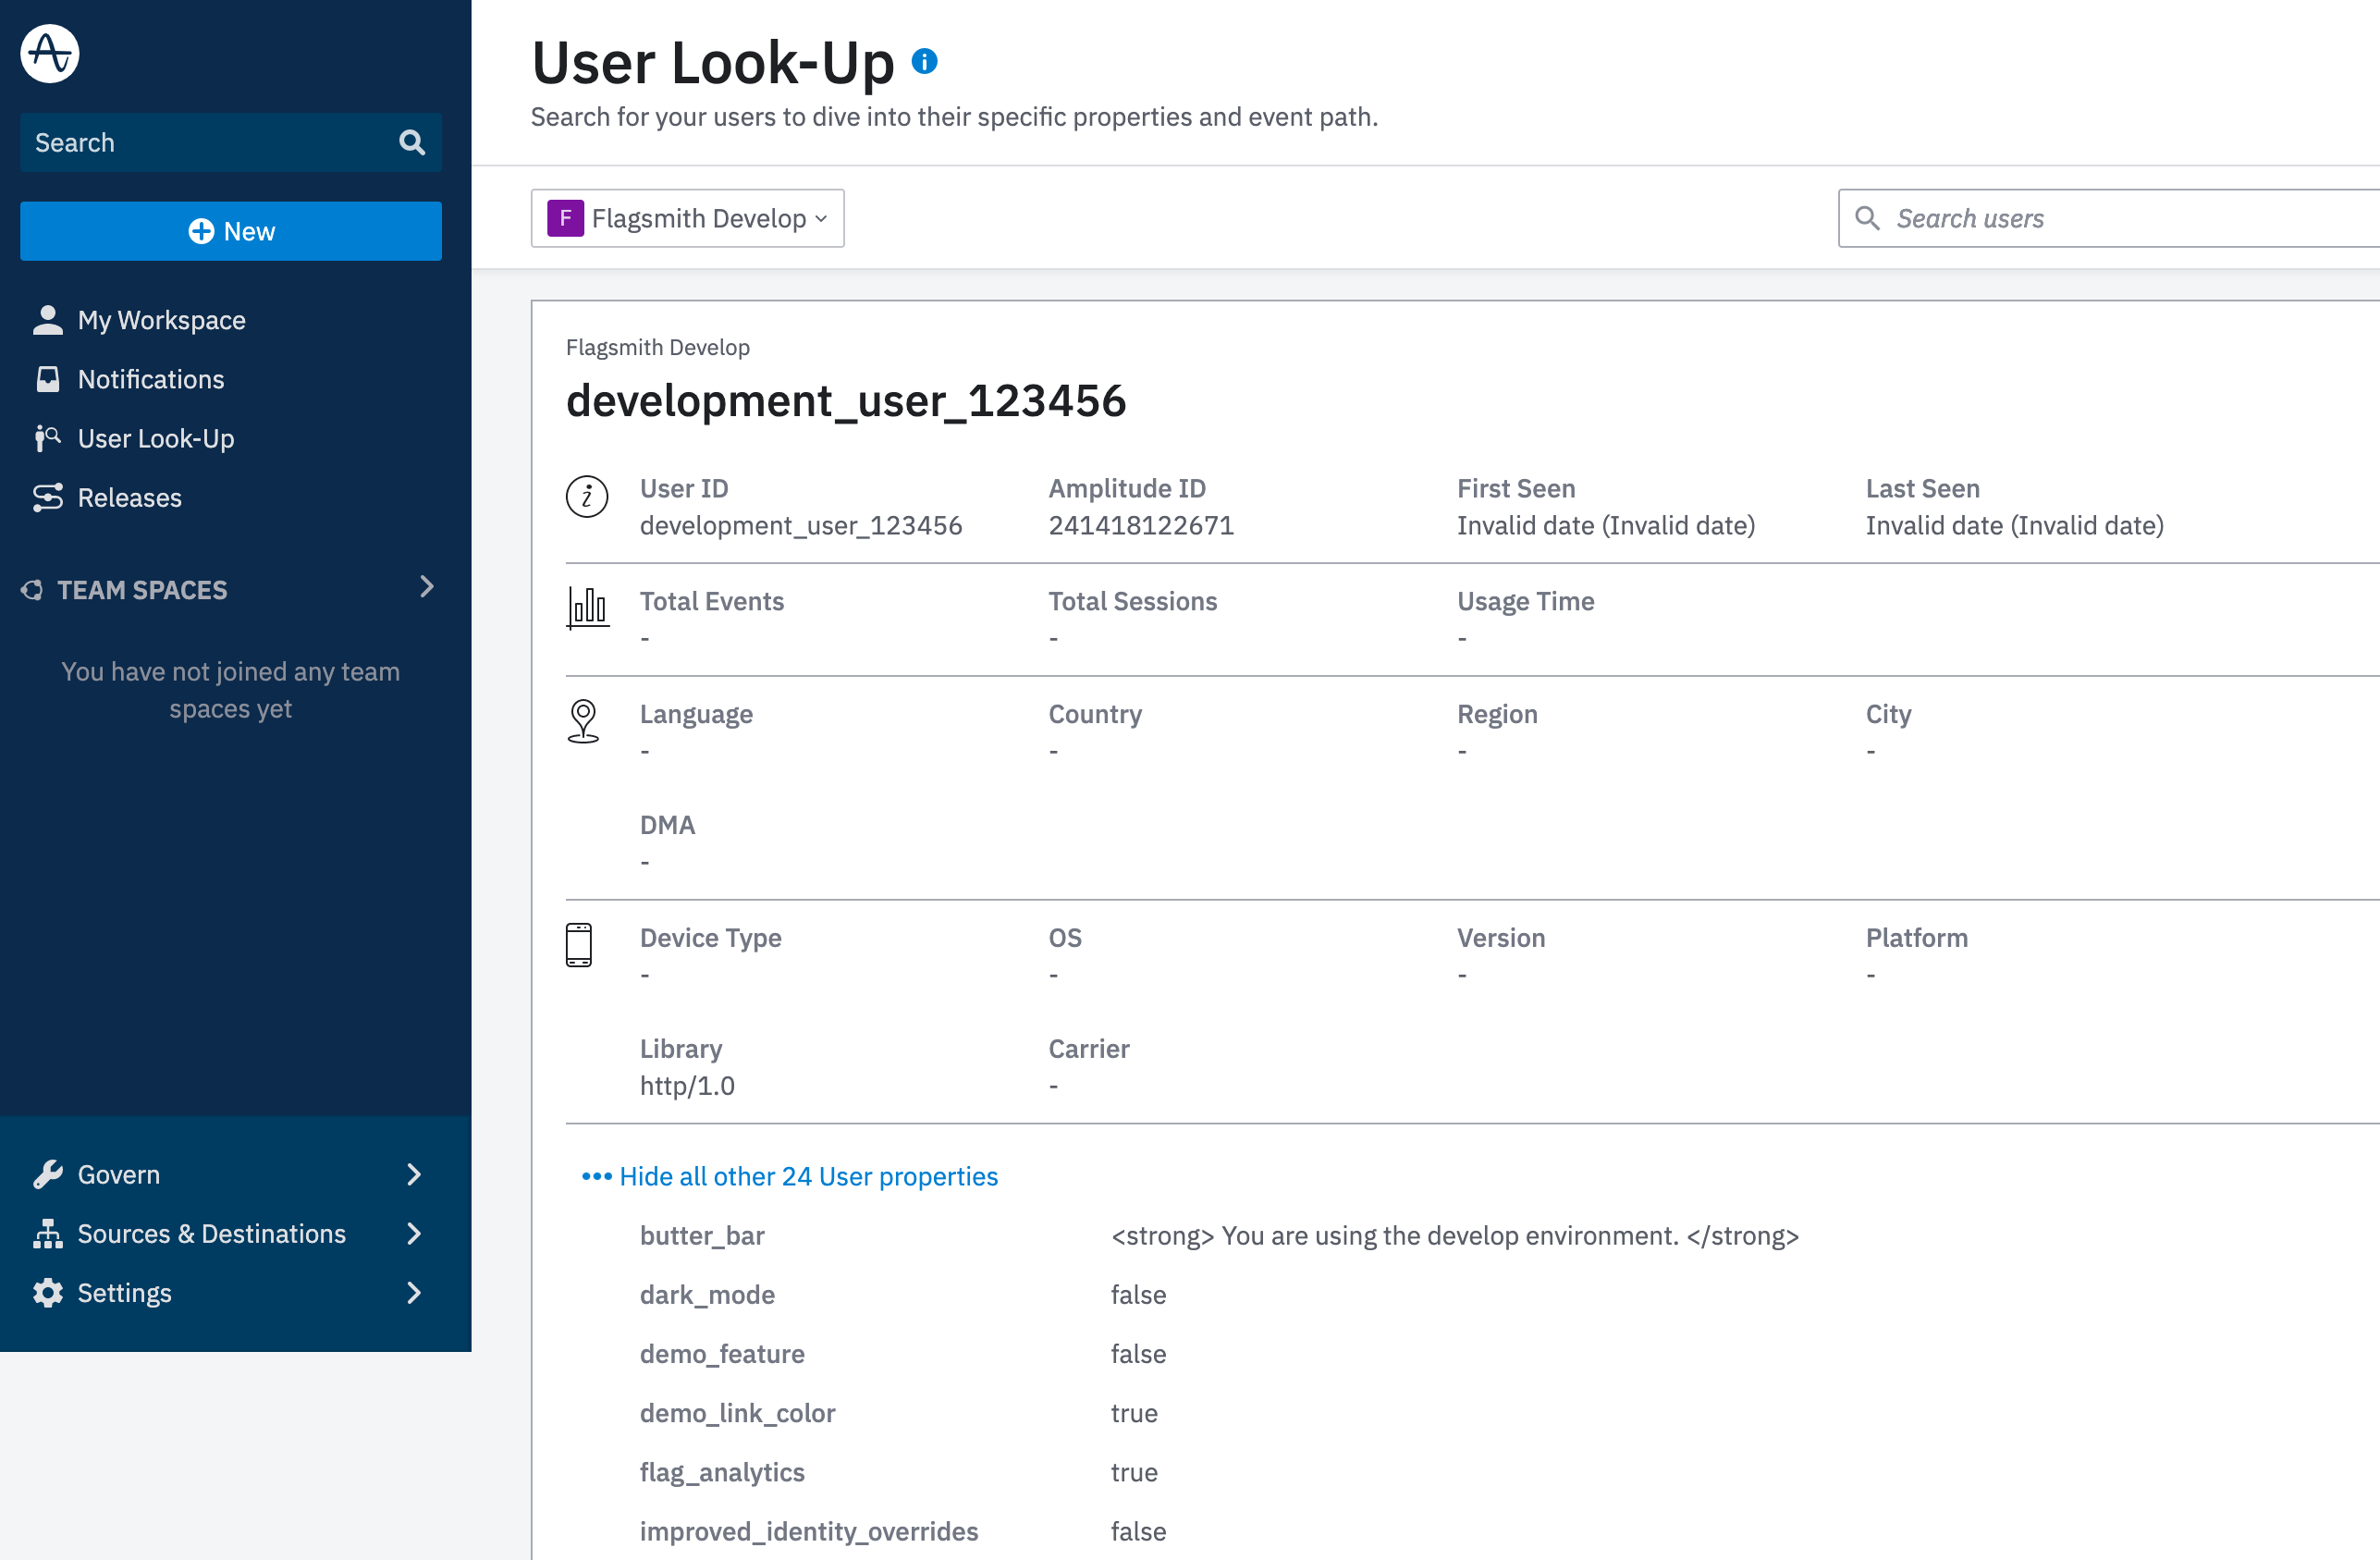
Task: Toggle dark_mode property value false
Action: pyautogui.click(x=1138, y=1296)
